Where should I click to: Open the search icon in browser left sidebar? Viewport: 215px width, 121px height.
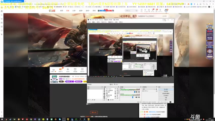pos(2,15)
